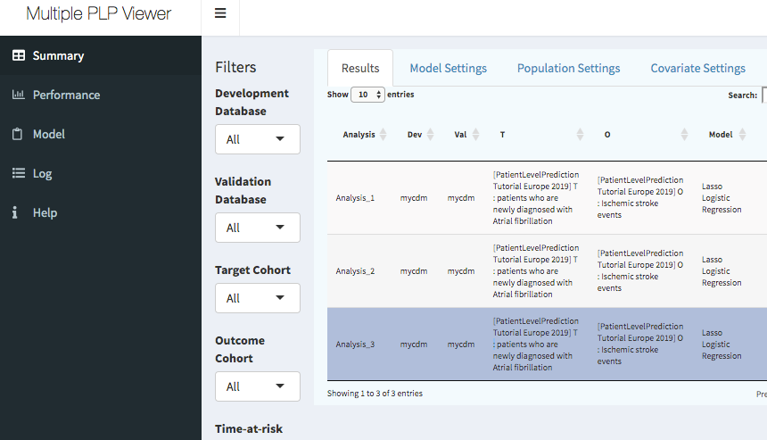The width and height of the screenshot is (767, 440).
Task: Open the Population Settings tab
Action: 568,68
